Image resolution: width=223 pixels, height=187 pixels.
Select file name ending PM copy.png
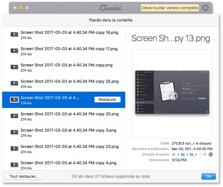(66, 65)
